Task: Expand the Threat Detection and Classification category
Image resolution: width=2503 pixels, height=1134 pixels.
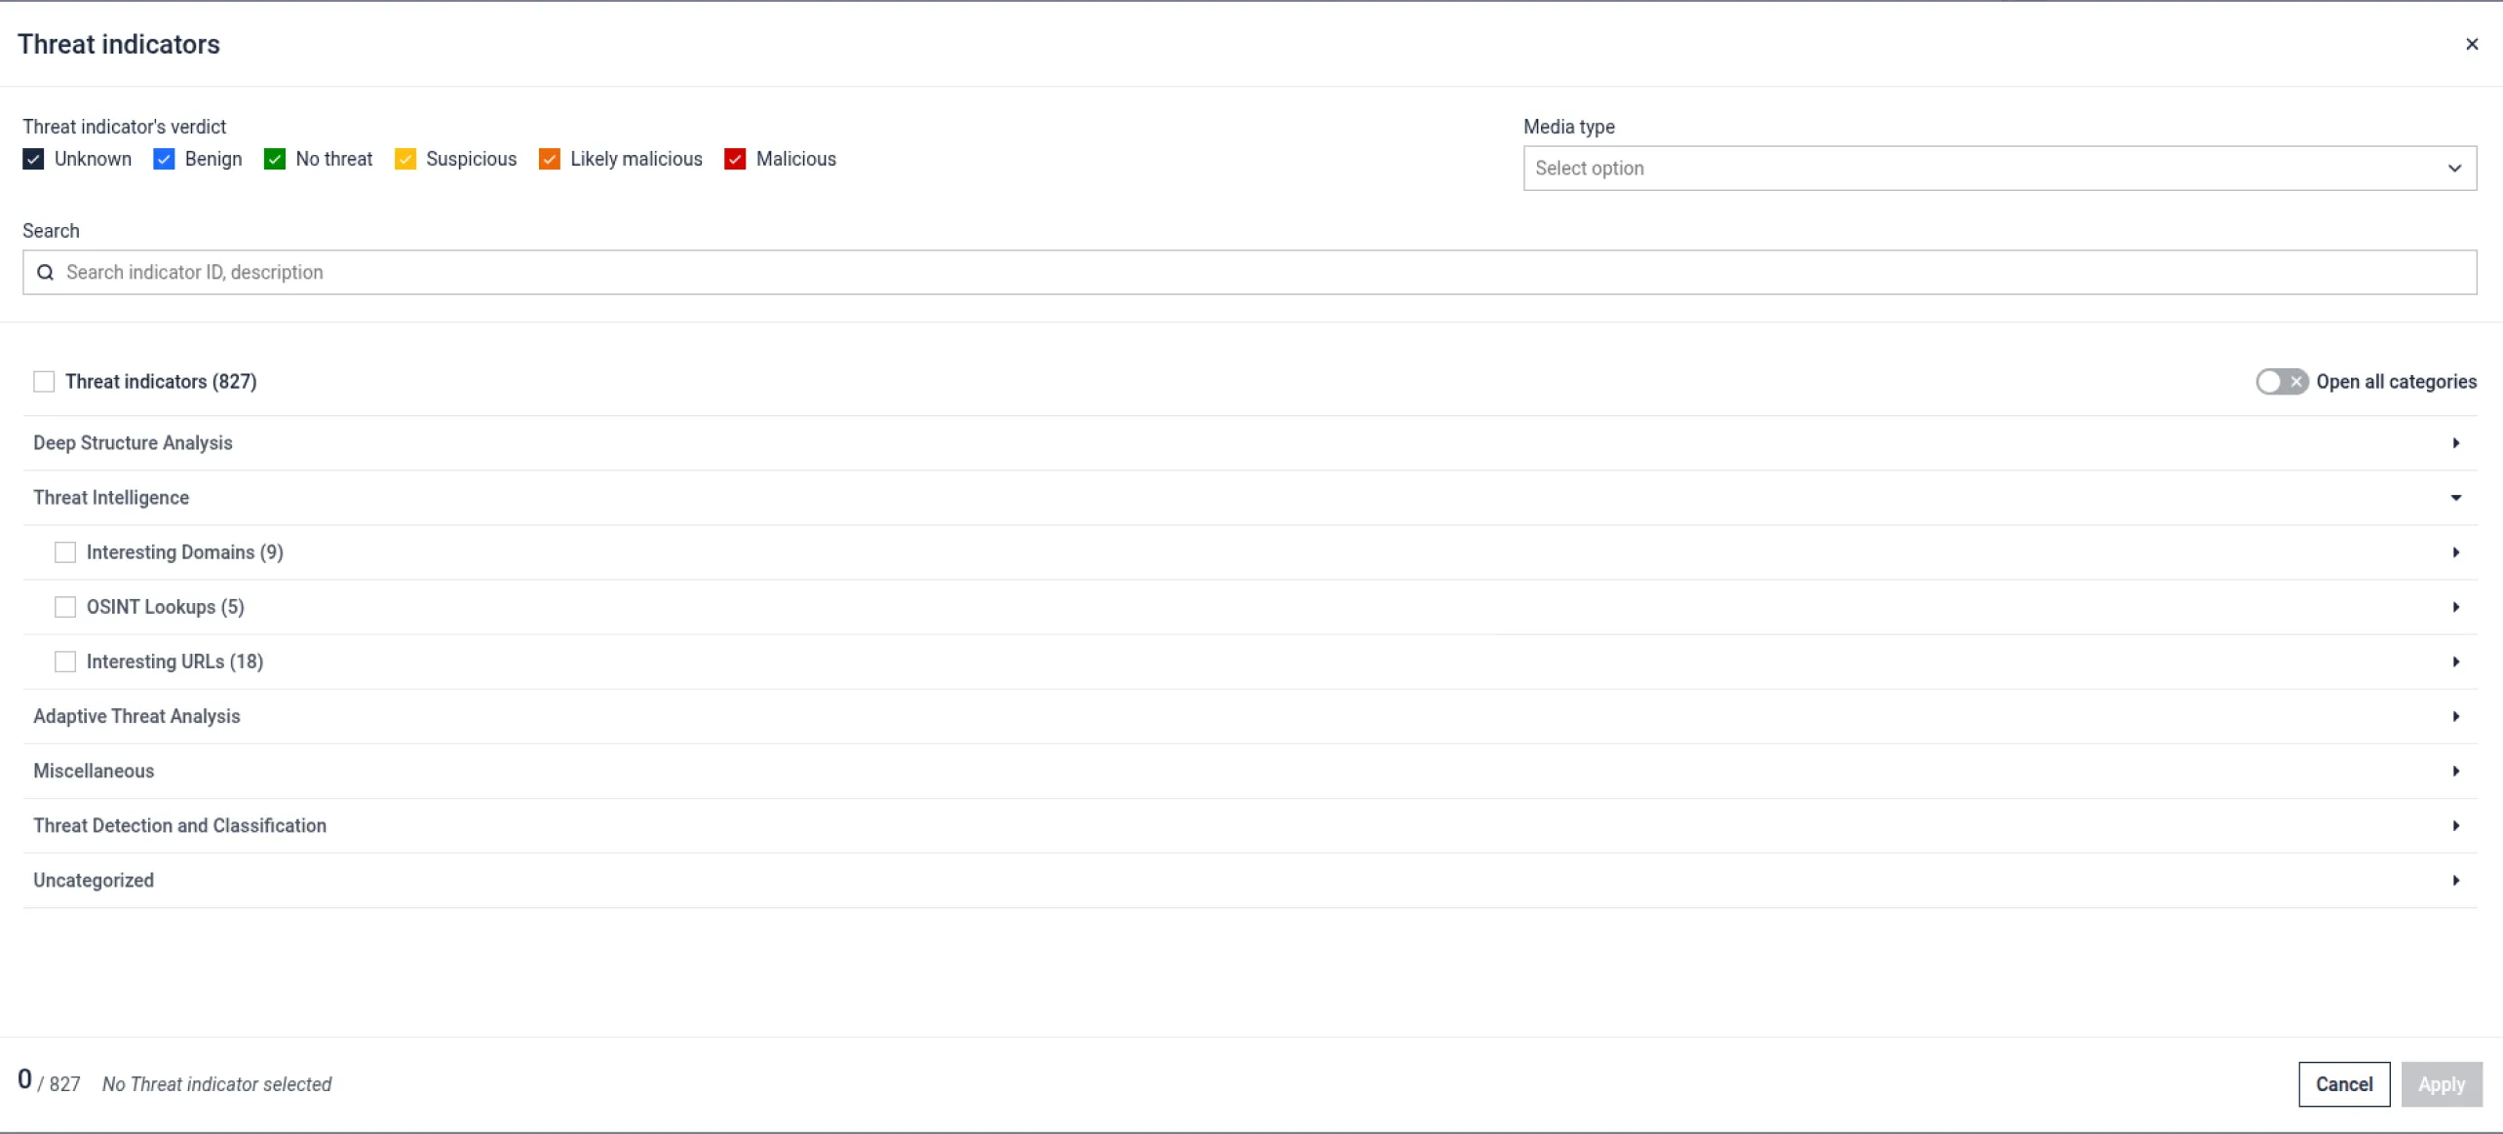Action: point(2455,825)
